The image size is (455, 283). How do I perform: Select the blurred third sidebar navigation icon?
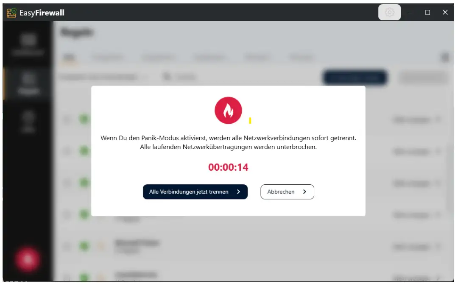(x=28, y=122)
